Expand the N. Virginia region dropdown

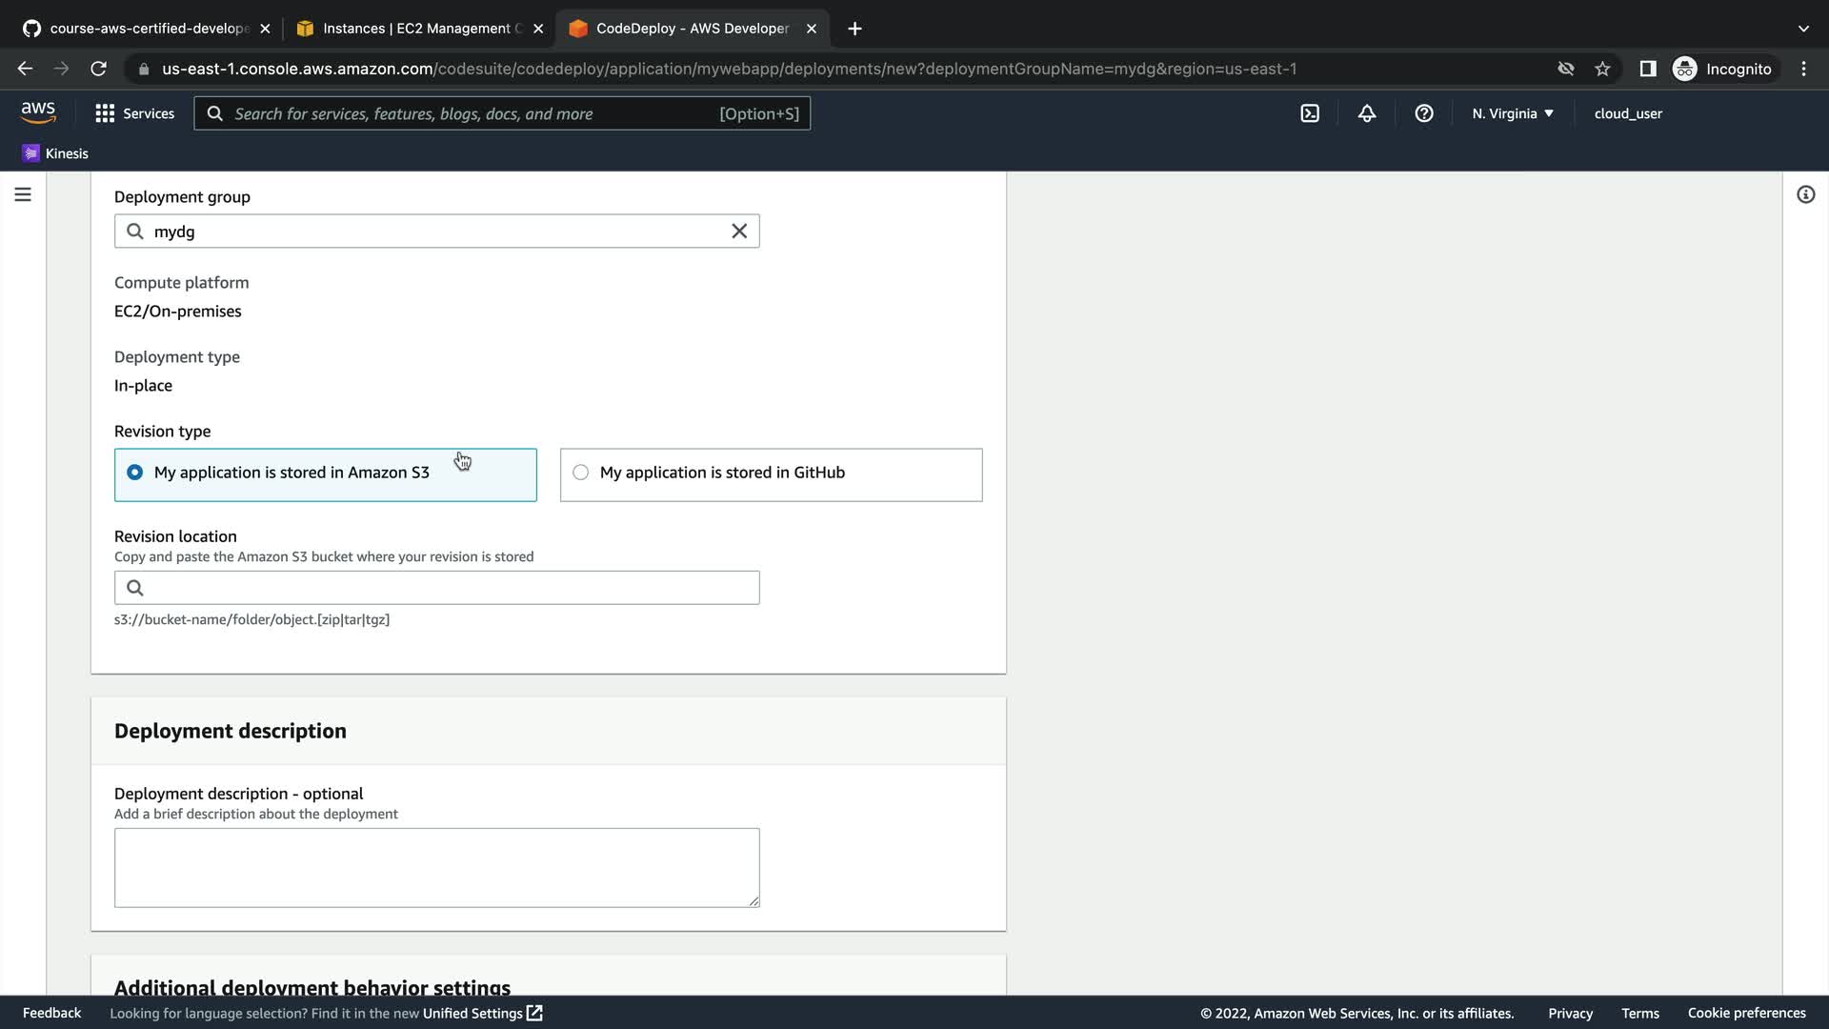(x=1512, y=113)
